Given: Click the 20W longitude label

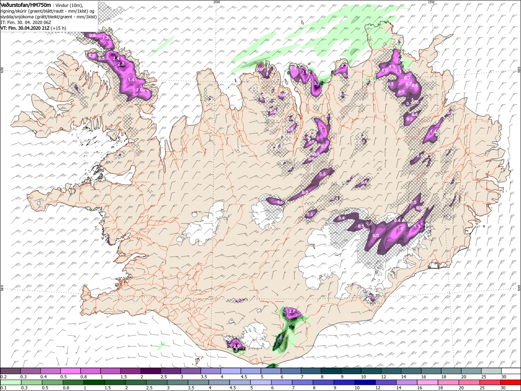Looking at the screenshot, I should pos(217,2).
